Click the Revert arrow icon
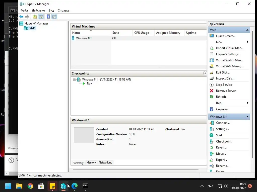The width and height of the screenshot is (257, 192). 212,147
